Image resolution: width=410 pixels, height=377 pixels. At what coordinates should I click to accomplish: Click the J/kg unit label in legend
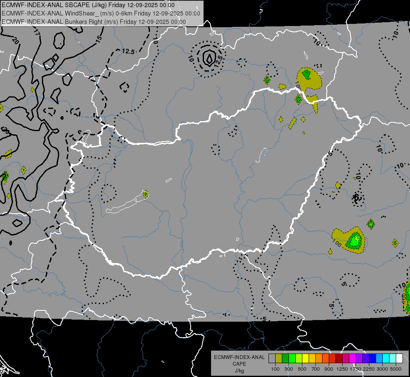(x=239, y=371)
